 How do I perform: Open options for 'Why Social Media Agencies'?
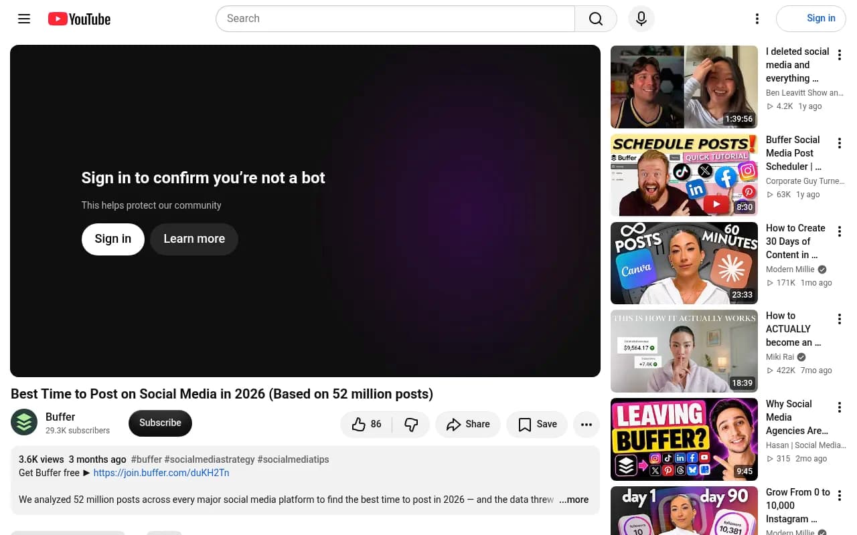click(839, 407)
